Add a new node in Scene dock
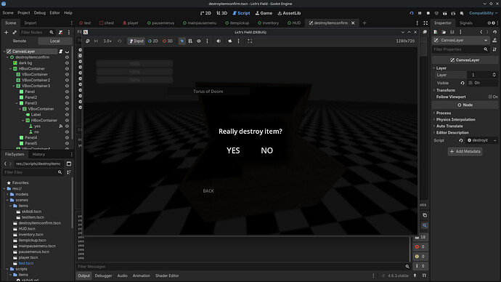Viewport: 501px width, 282px height. pyautogui.click(x=6, y=32)
